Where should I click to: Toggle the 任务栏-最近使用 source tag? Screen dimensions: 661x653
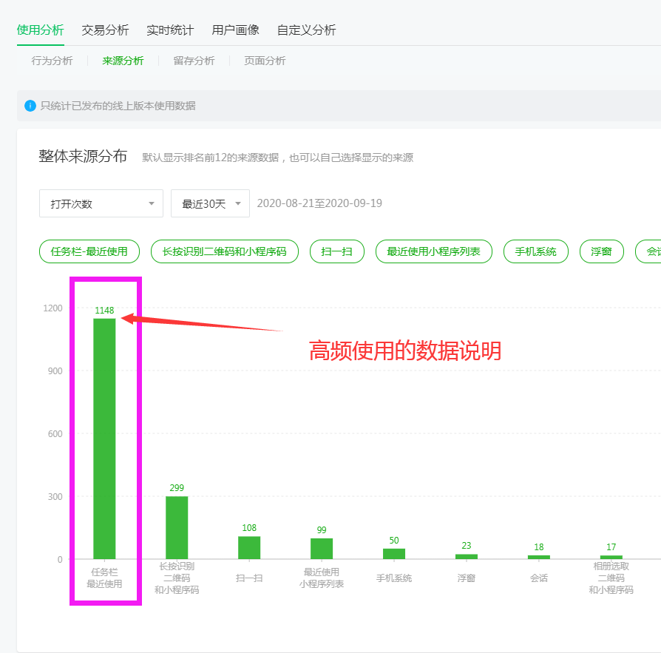coord(89,251)
